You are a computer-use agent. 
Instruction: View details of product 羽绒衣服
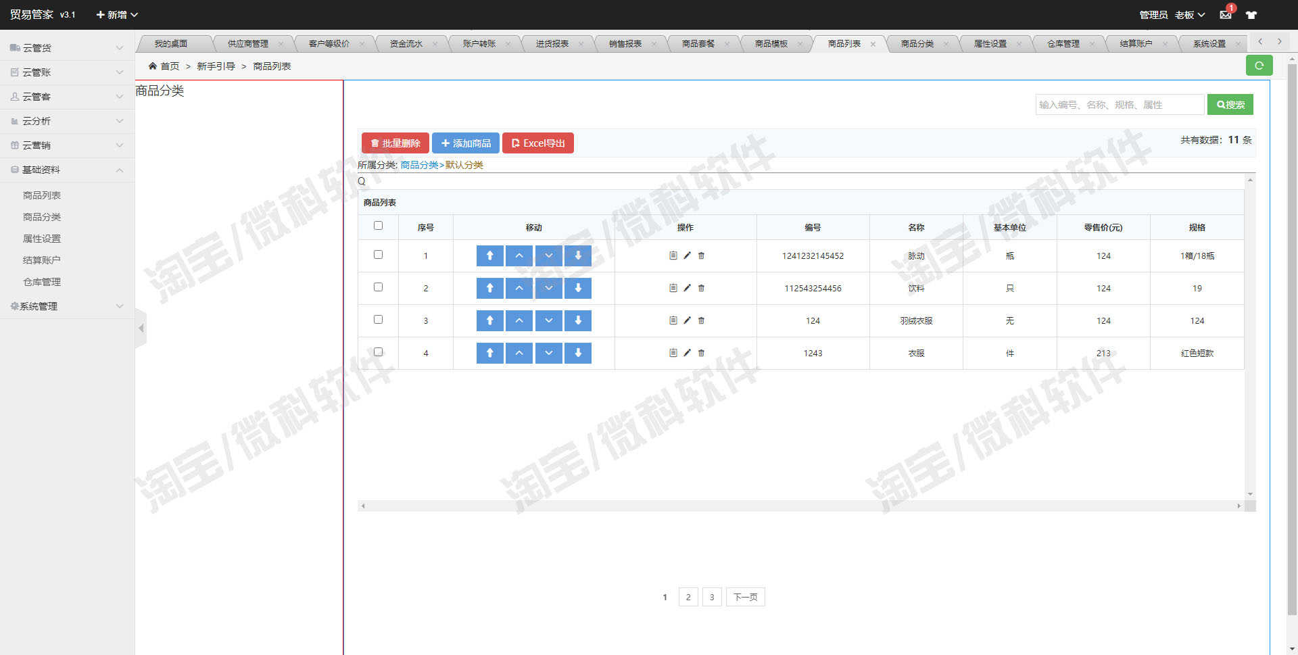click(673, 320)
